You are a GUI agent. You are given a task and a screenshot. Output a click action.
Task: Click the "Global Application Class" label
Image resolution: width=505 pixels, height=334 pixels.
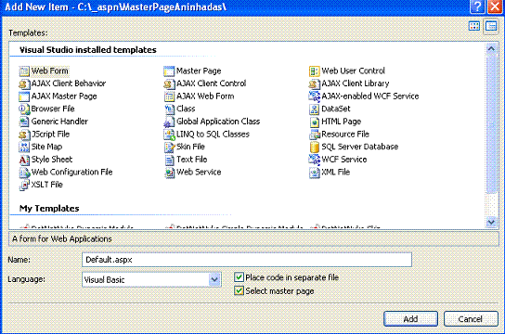[218, 122]
